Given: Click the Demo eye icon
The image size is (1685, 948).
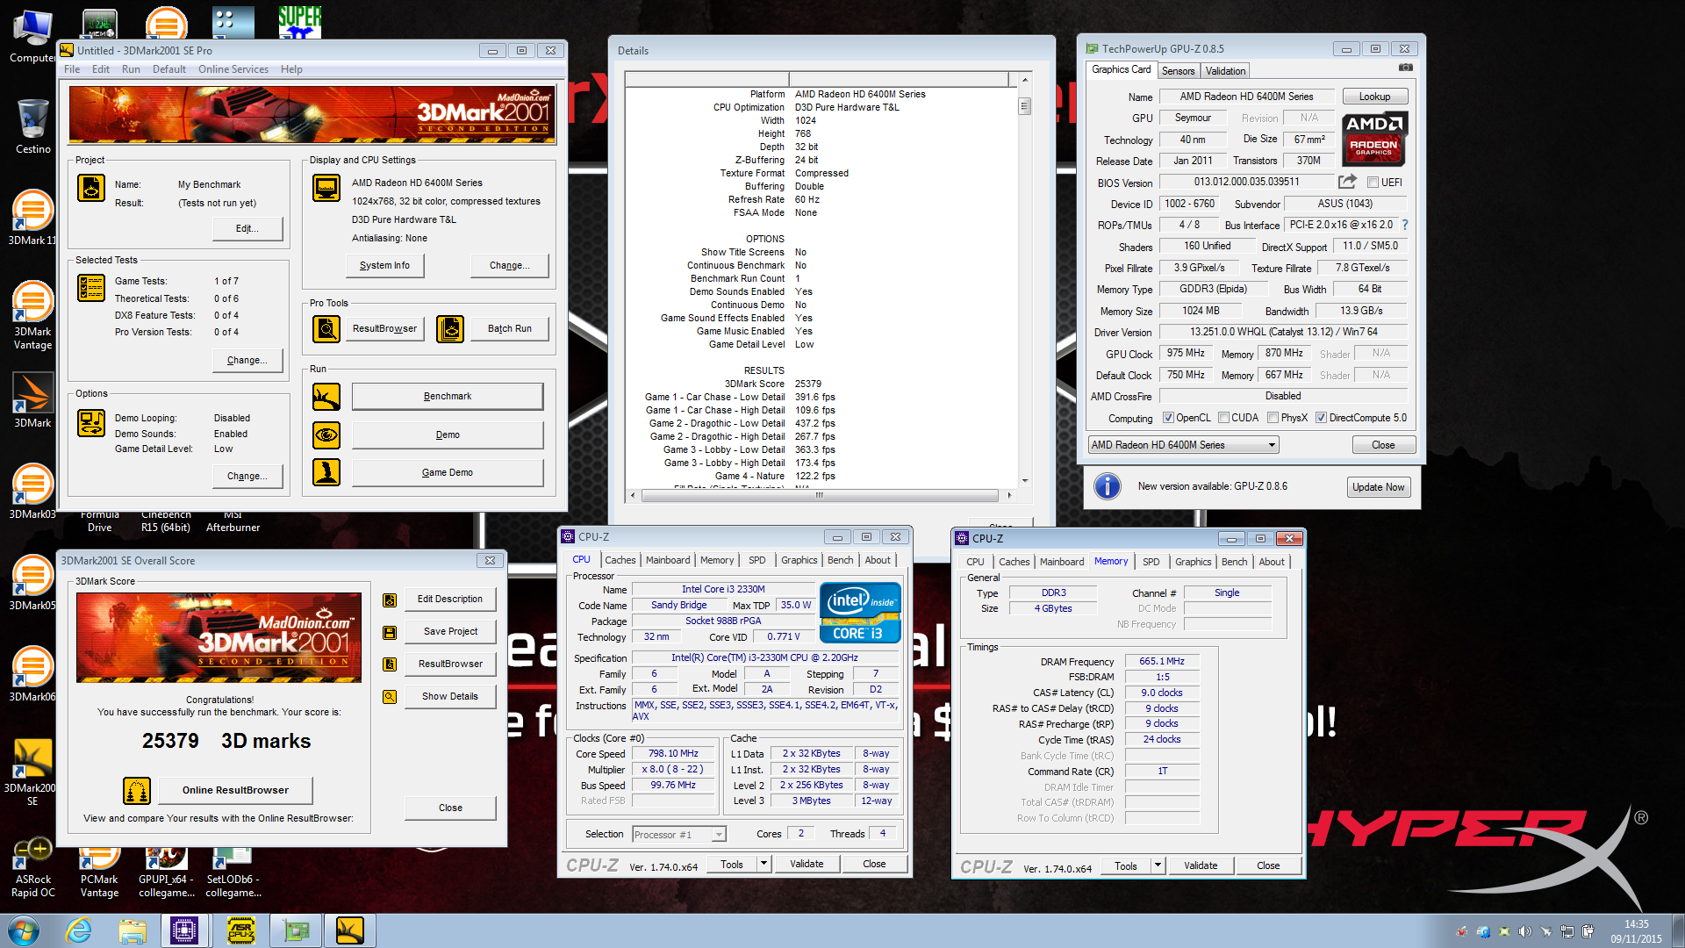Looking at the screenshot, I should pyautogui.click(x=326, y=434).
